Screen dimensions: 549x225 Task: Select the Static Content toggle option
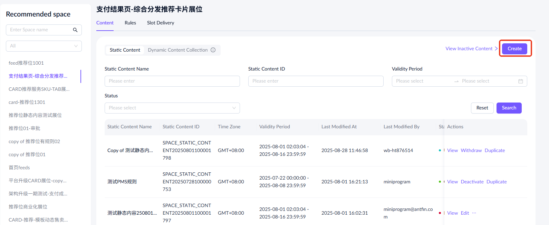[x=125, y=50]
